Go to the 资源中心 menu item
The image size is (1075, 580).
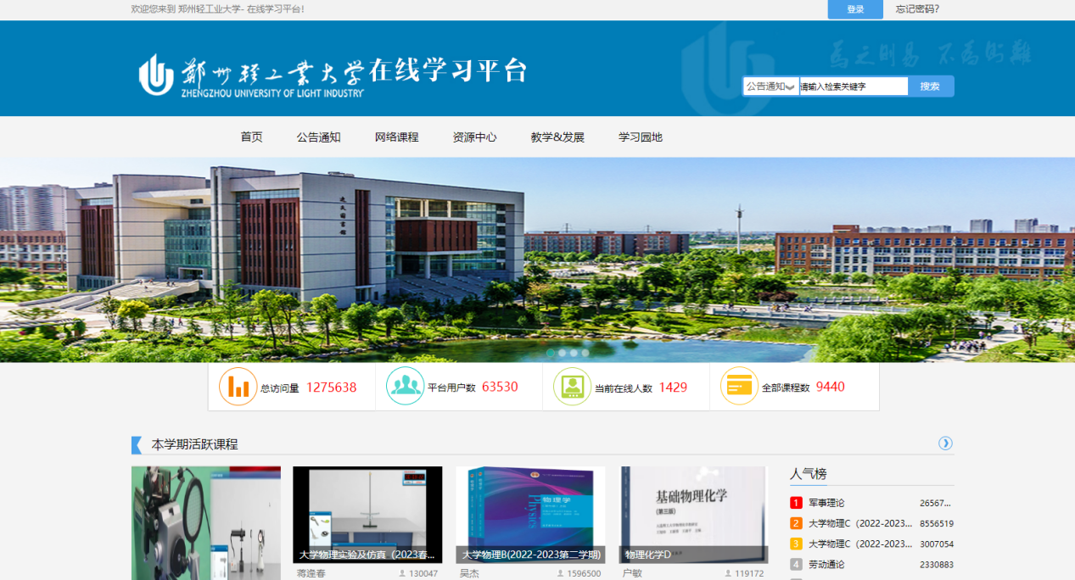[474, 137]
